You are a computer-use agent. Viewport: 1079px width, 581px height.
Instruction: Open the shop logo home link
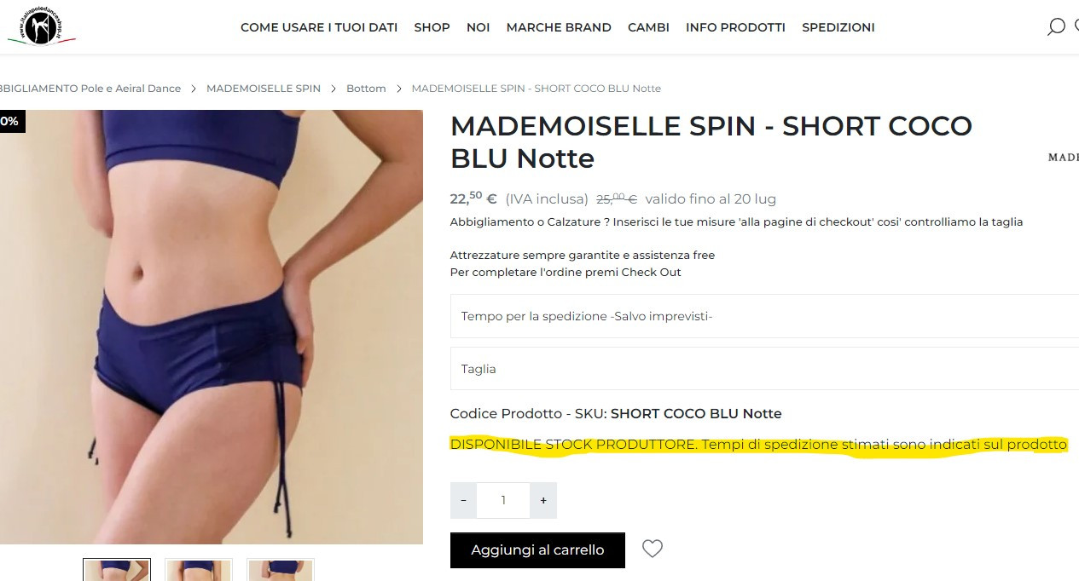point(42,27)
